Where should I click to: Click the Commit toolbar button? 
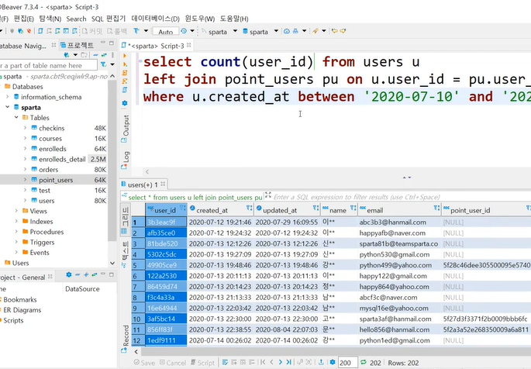(92, 31)
